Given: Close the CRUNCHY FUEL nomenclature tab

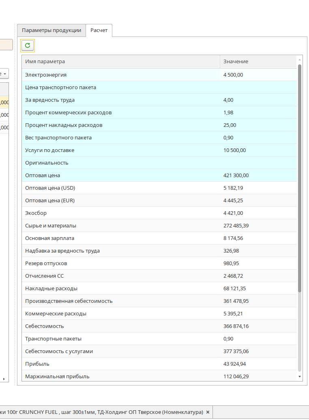Looking at the screenshot, I should (x=208, y=412).
